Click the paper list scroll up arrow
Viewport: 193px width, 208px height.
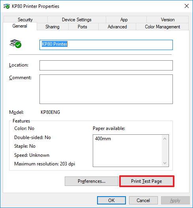[x=165, y=139]
